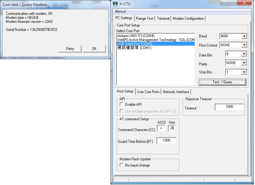Switch to the Range Test tab

point(145,18)
